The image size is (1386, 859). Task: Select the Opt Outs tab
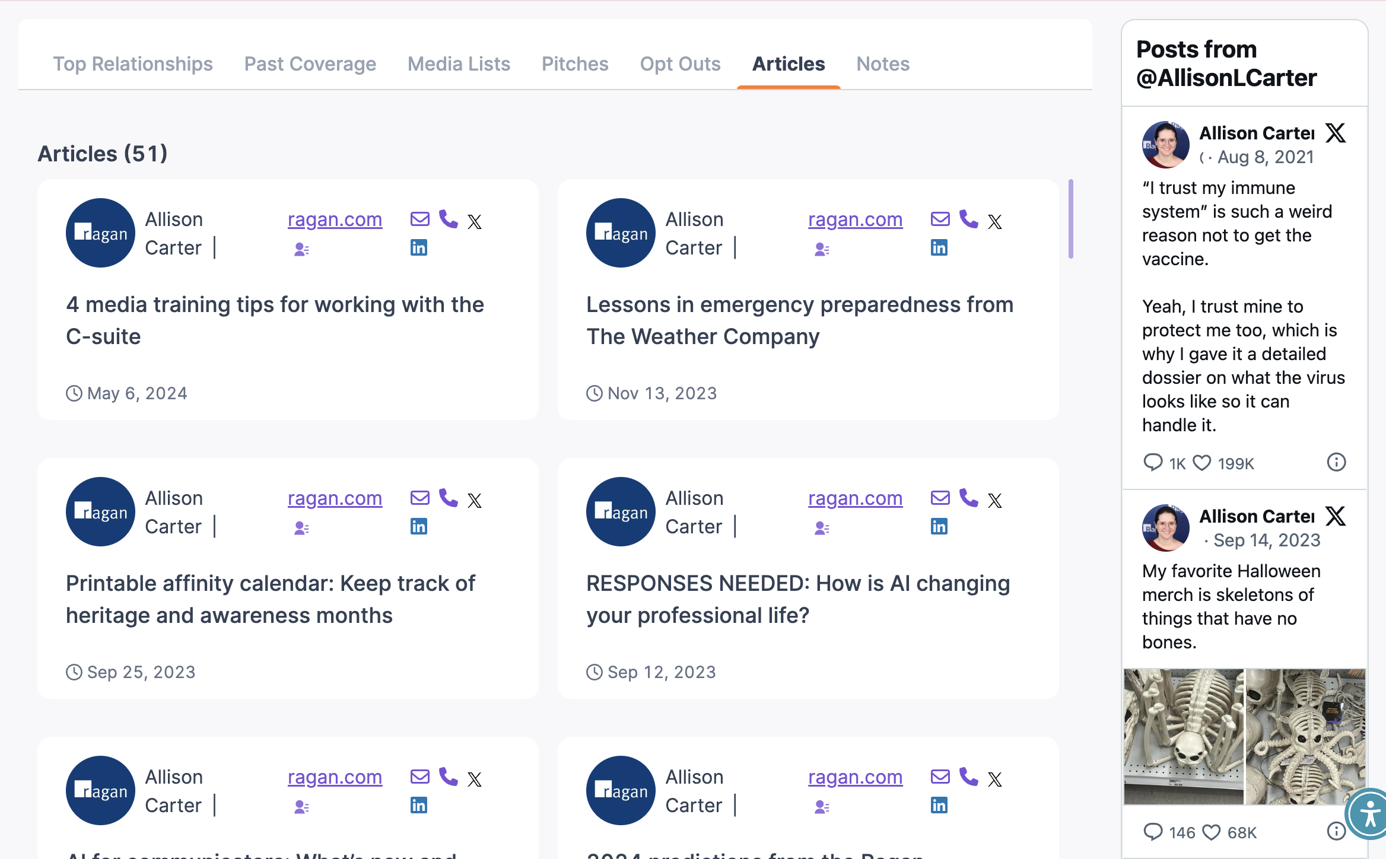click(680, 63)
